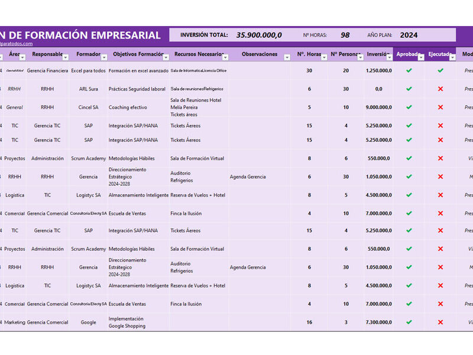Open the lparatodos.com link under the title
The height and width of the screenshot is (355, 473).
point(17,44)
